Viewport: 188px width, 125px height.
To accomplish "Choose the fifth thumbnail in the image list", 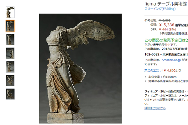I will tap(10, 67).
